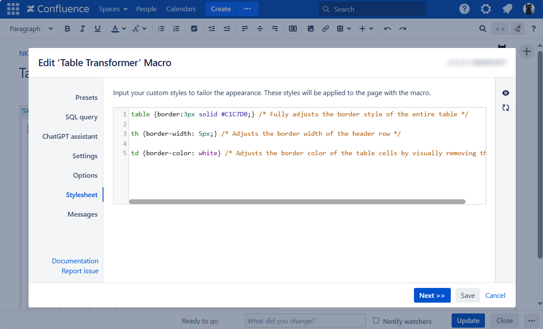This screenshot has height=329, width=543.
Task: Expand the text color picker arrow
Action: [124, 29]
